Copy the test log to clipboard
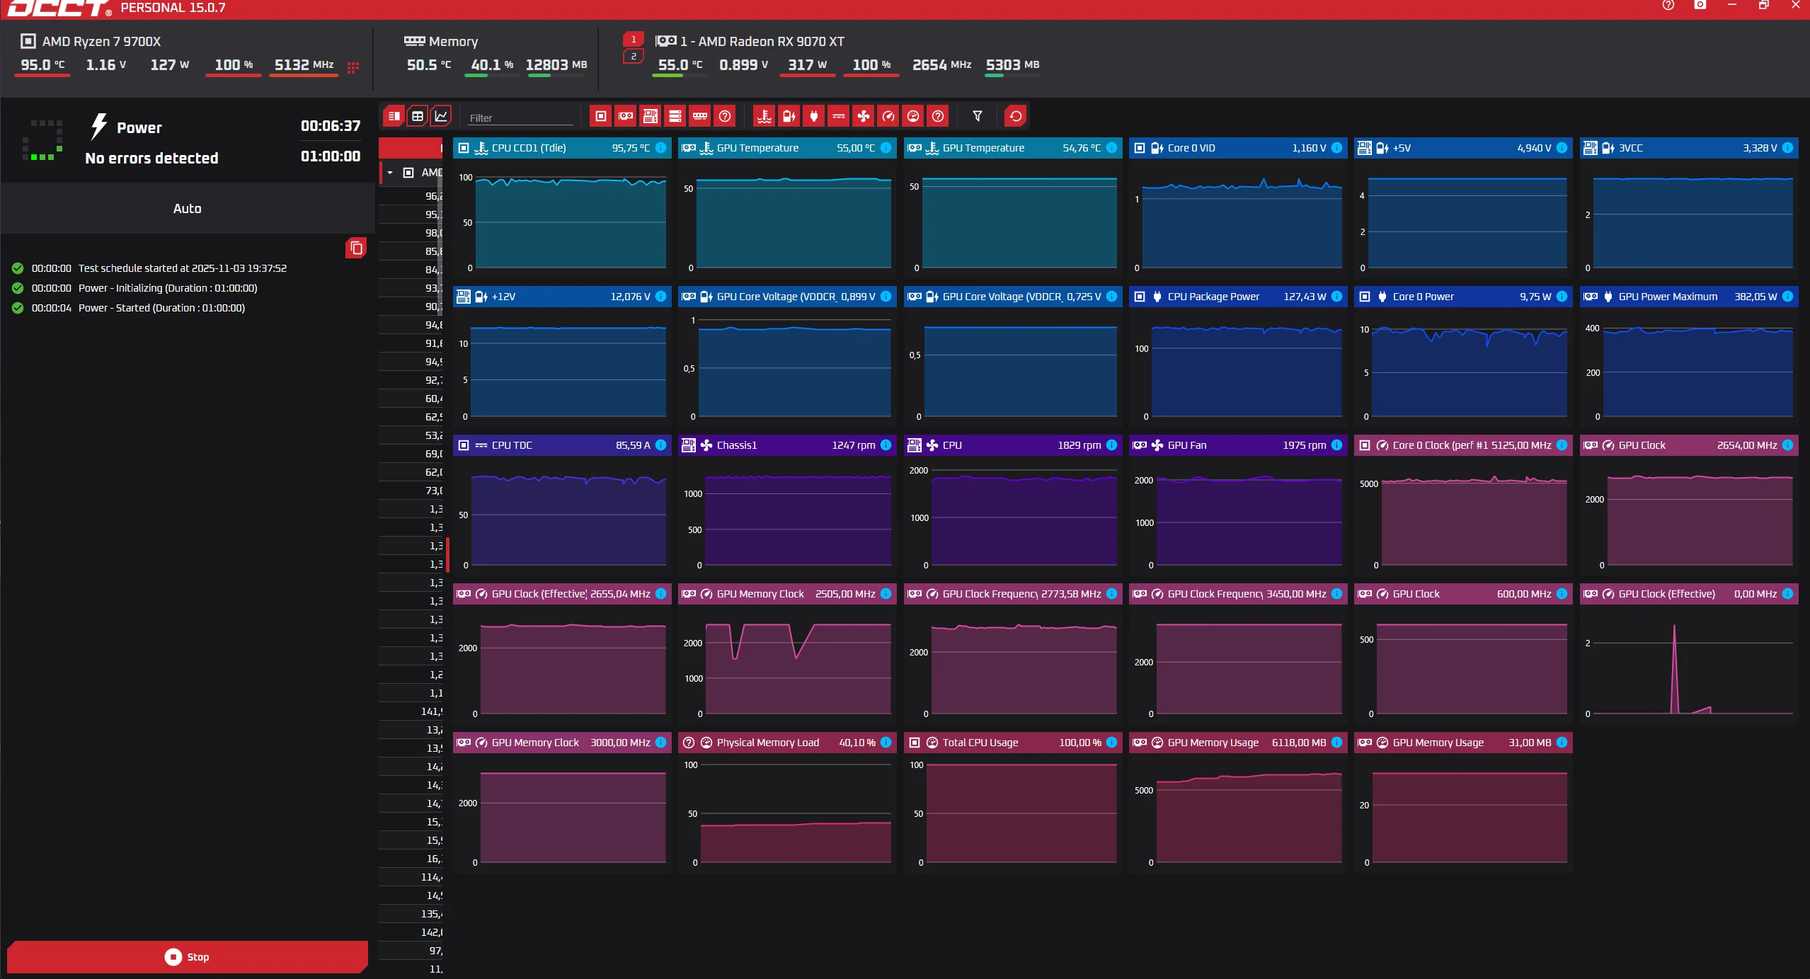Viewport: 1810px width, 979px height. tap(356, 248)
